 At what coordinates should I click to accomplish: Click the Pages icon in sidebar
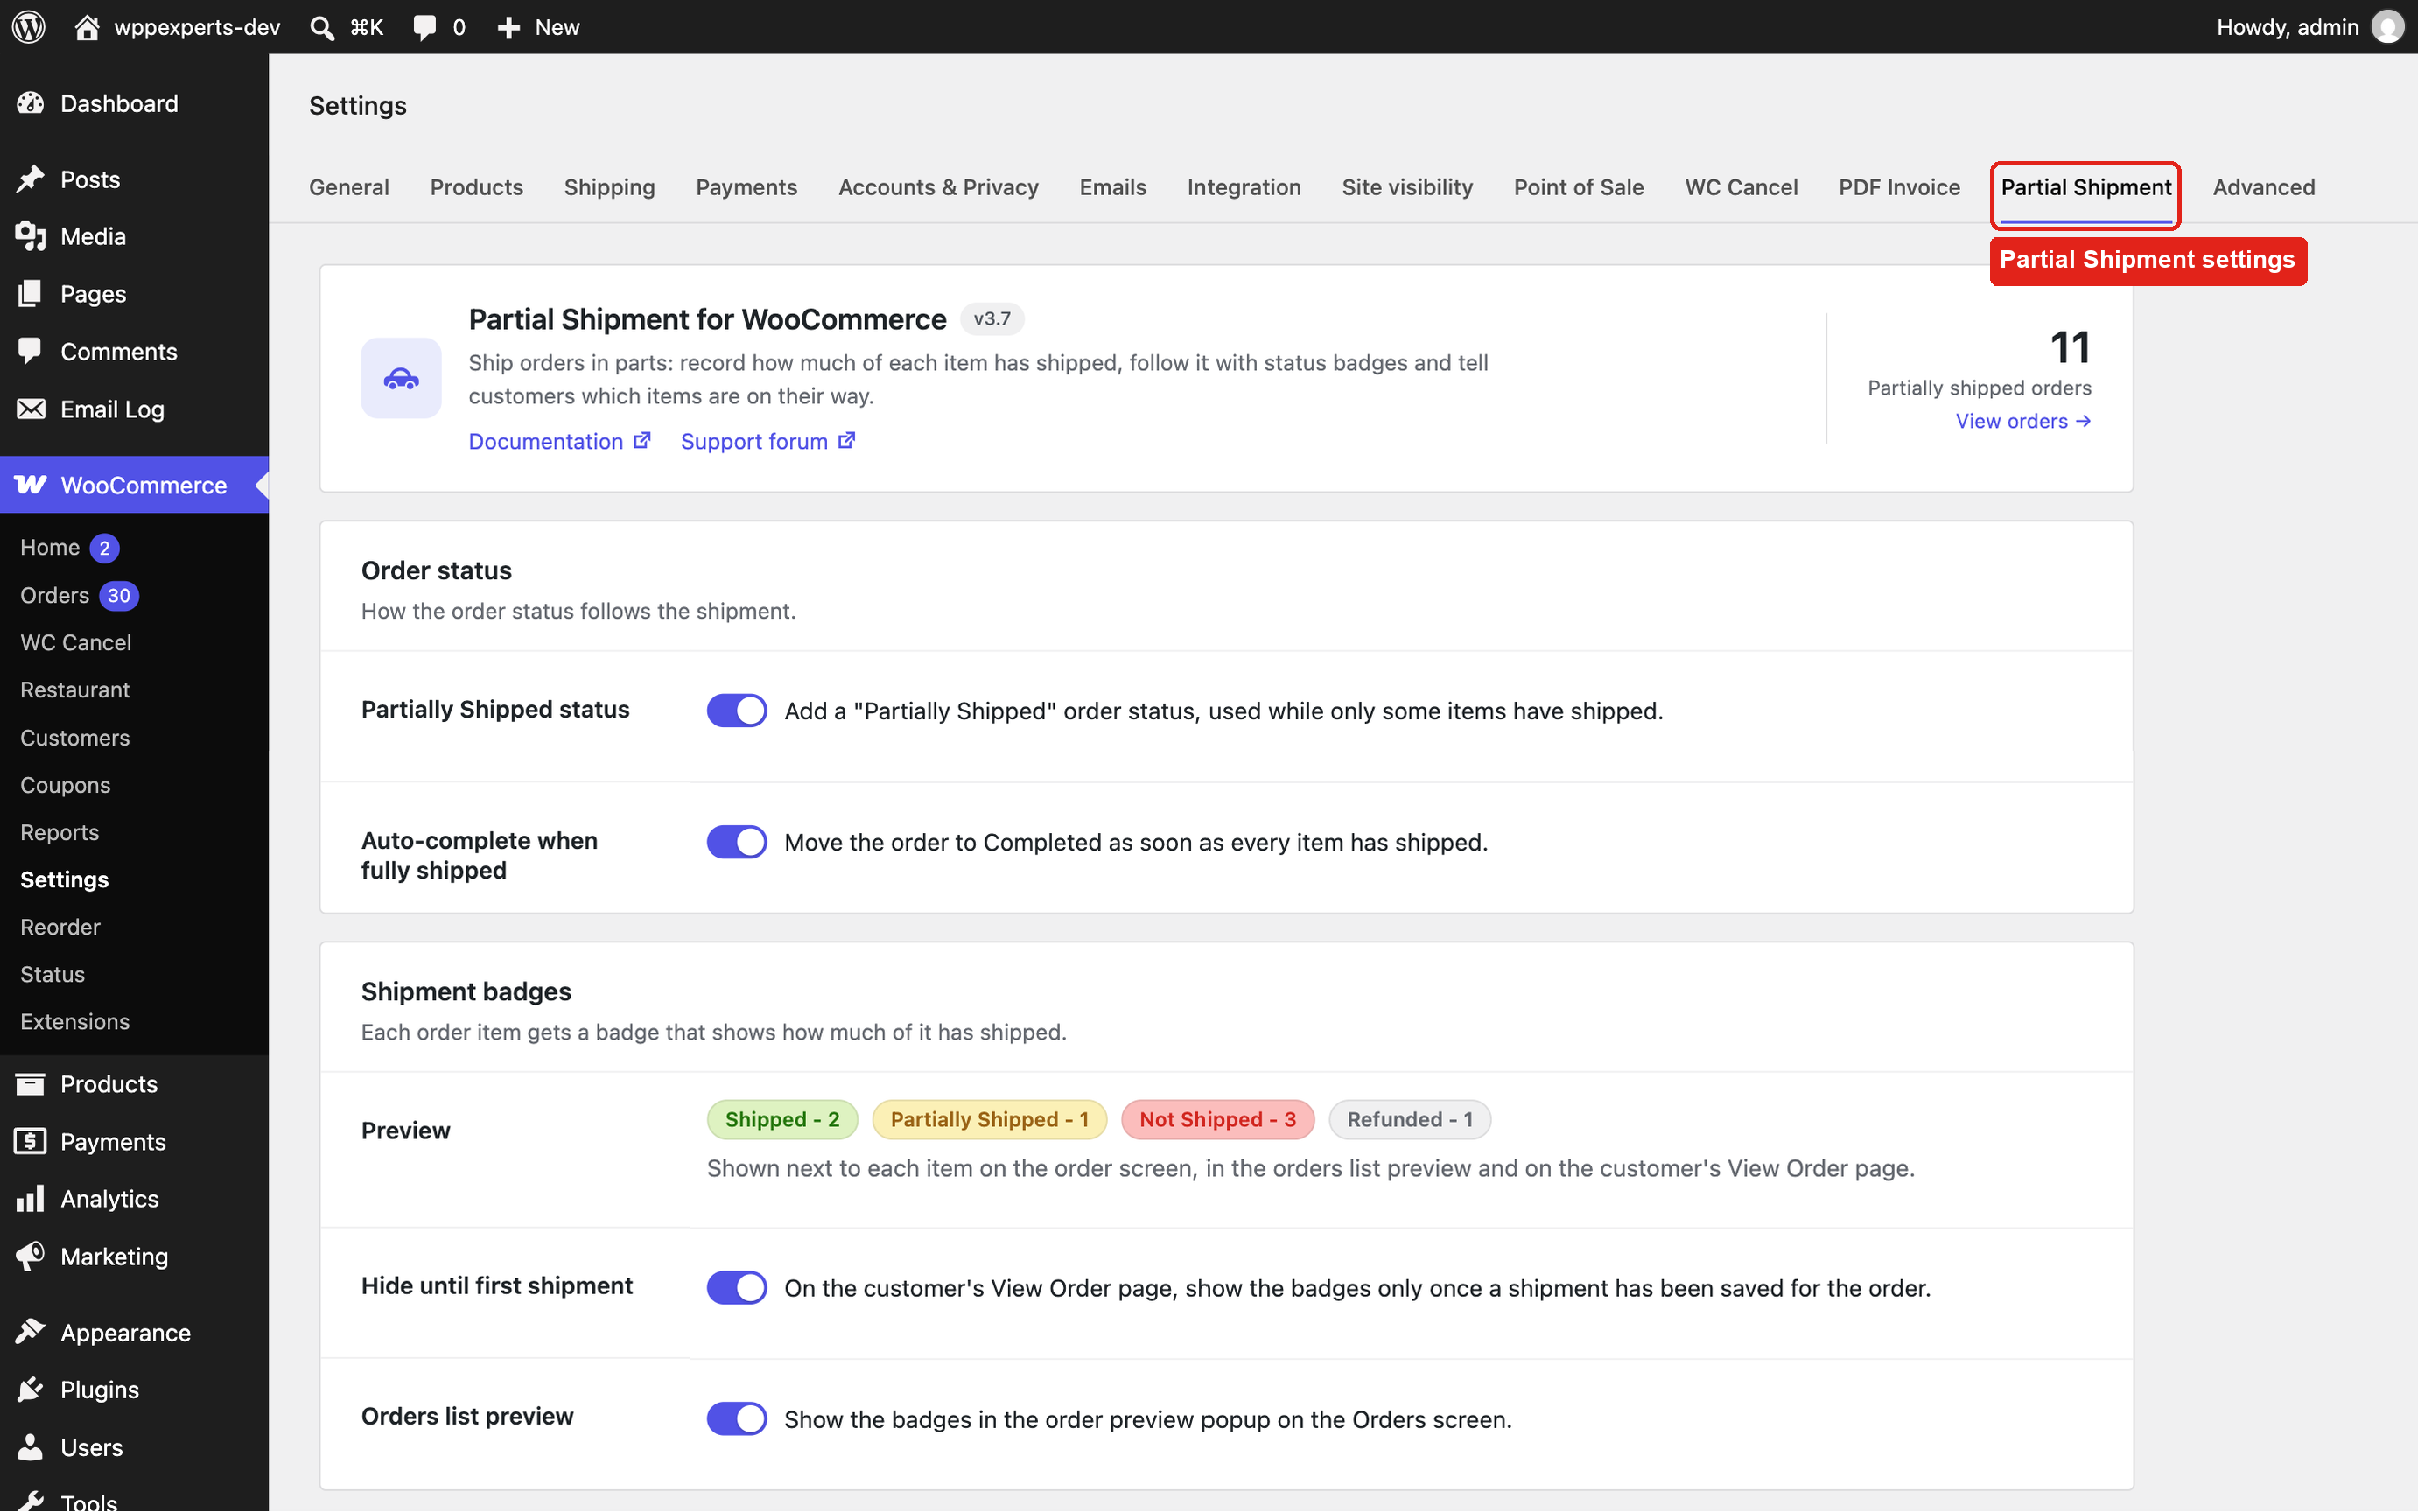[31, 294]
